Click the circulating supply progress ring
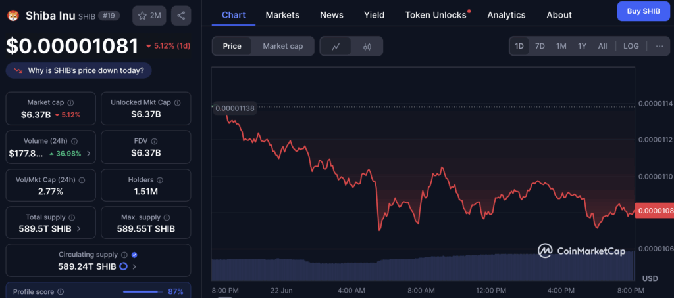Image resolution: width=674 pixels, height=298 pixels. coord(123,266)
